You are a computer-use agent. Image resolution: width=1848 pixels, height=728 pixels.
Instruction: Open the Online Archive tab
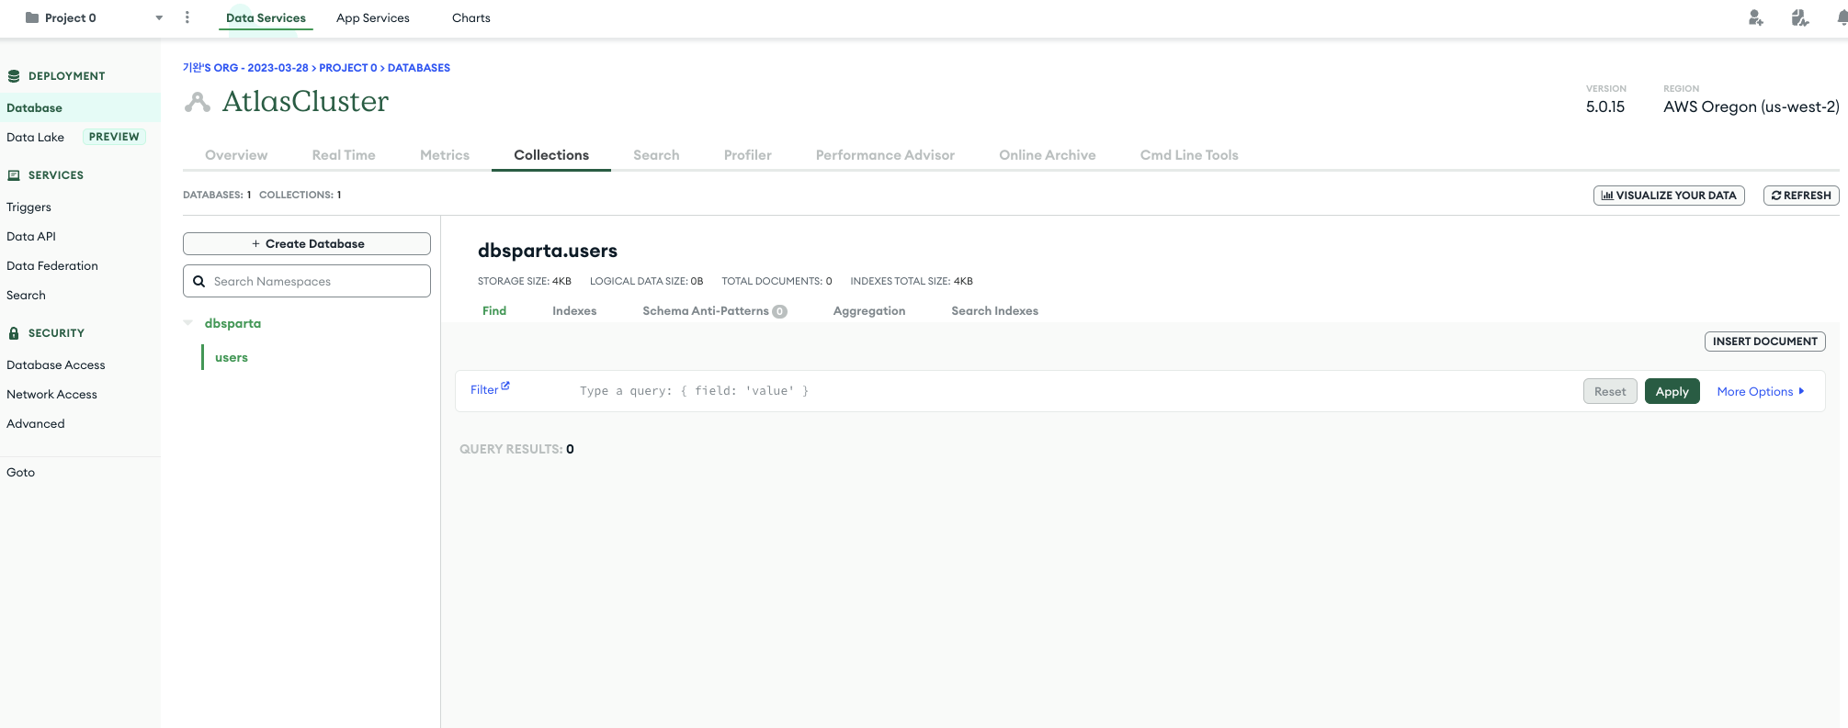(x=1048, y=155)
